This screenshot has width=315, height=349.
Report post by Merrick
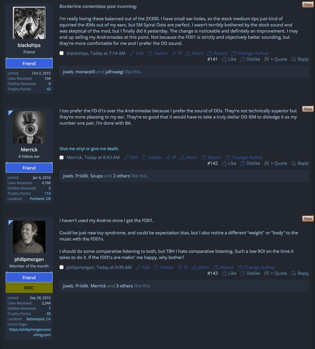211,157
